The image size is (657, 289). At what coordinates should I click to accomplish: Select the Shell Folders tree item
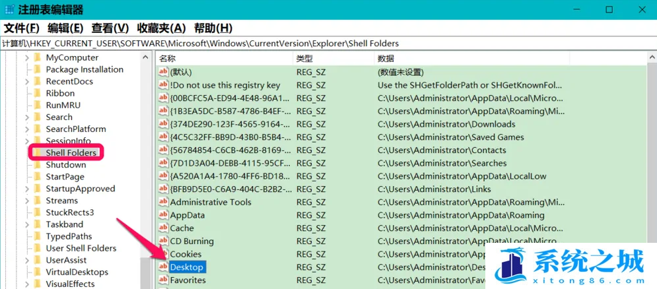coord(71,153)
